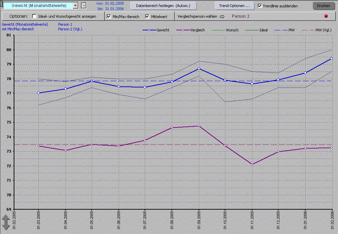Click the MW legend entry
The width and height of the screenshot is (338, 234).
tap(285, 30)
